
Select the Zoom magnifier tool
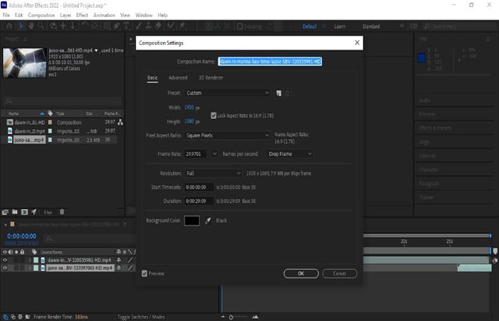41,26
